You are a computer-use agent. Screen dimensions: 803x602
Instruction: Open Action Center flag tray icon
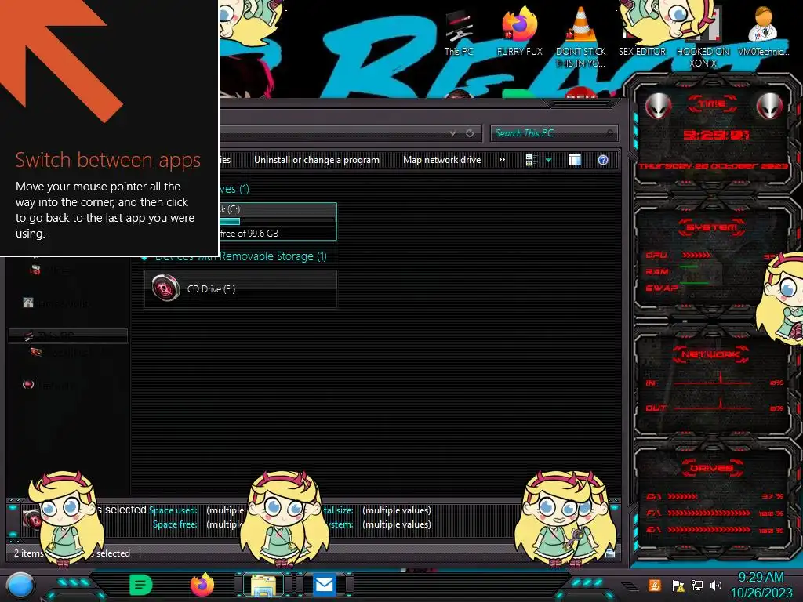click(x=678, y=585)
